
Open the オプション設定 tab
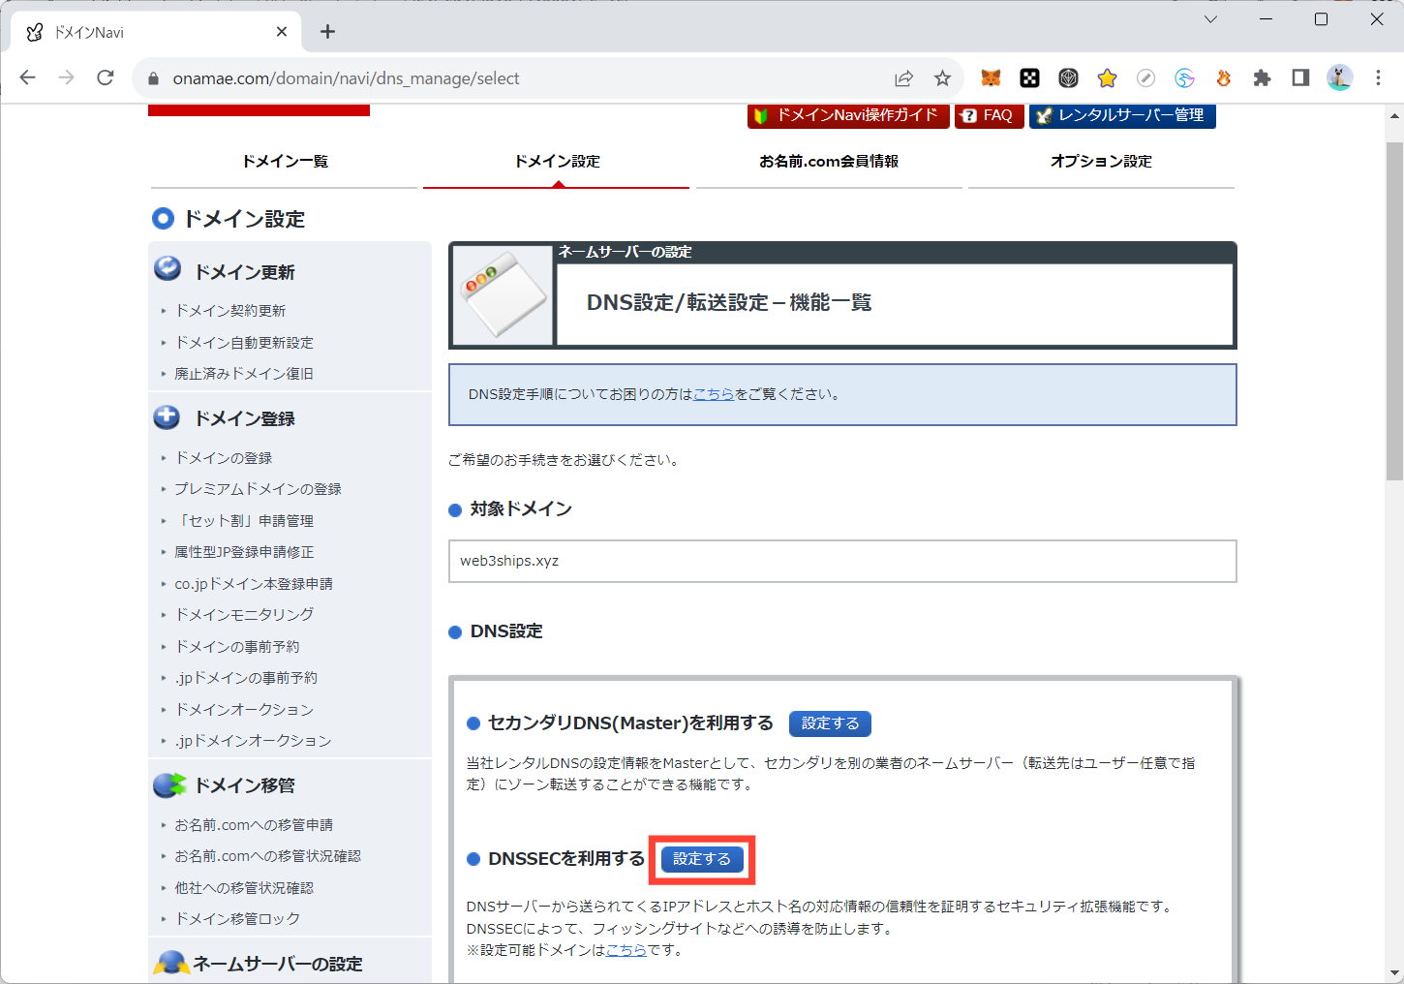pos(1101,162)
